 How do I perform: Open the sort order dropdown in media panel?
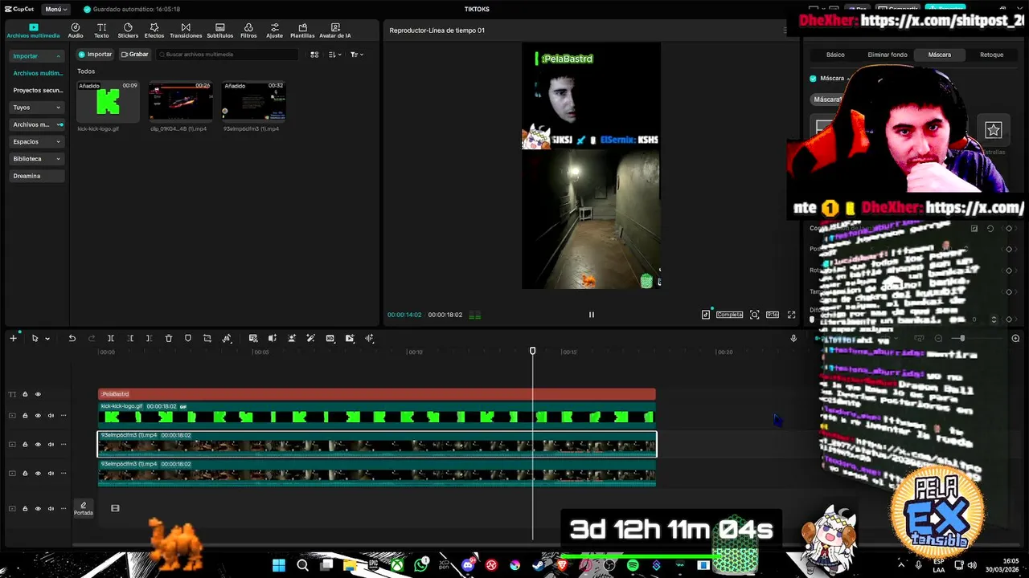pos(335,55)
